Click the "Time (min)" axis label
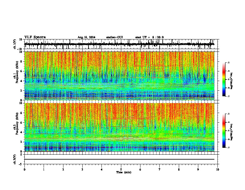245x190 pixels. [x=124, y=172]
